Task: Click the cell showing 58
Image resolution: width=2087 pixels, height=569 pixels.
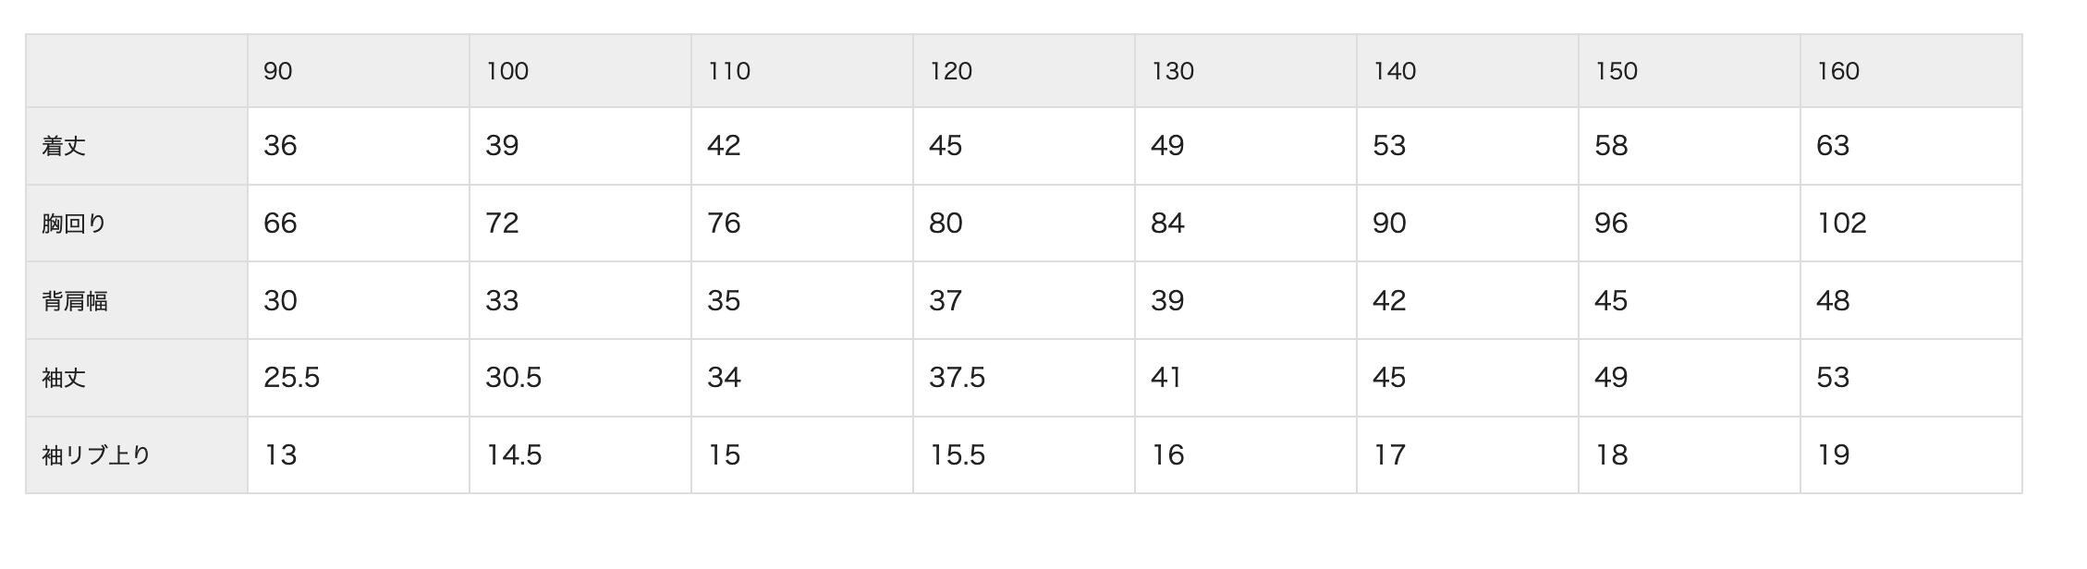Action: tap(1690, 146)
